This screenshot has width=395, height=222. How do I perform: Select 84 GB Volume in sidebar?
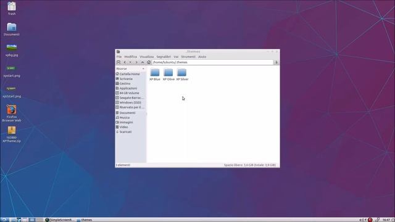point(130,93)
